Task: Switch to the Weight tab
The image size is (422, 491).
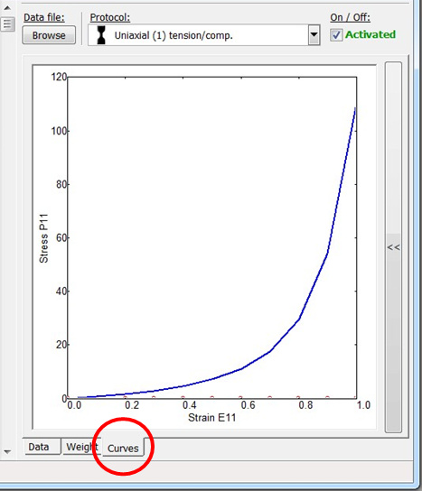Action: [81, 447]
